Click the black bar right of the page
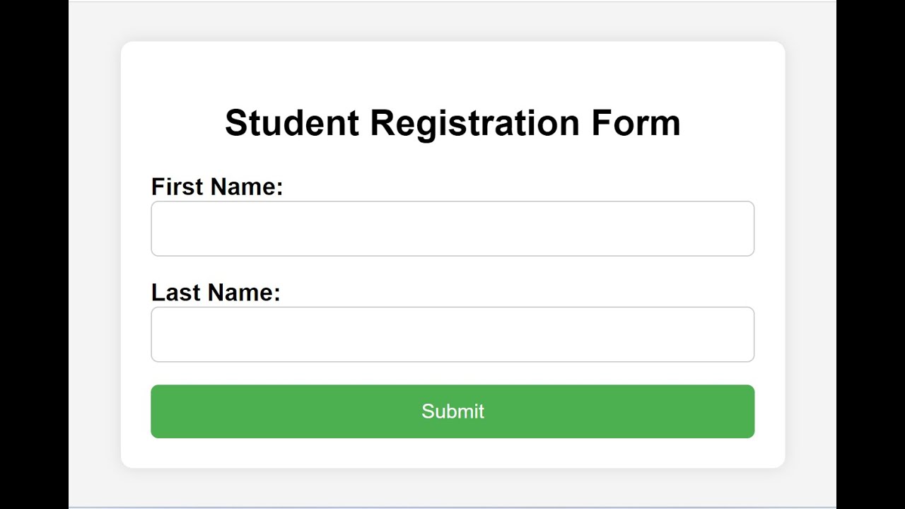The height and width of the screenshot is (509, 905). pyautogui.click(x=870, y=255)
